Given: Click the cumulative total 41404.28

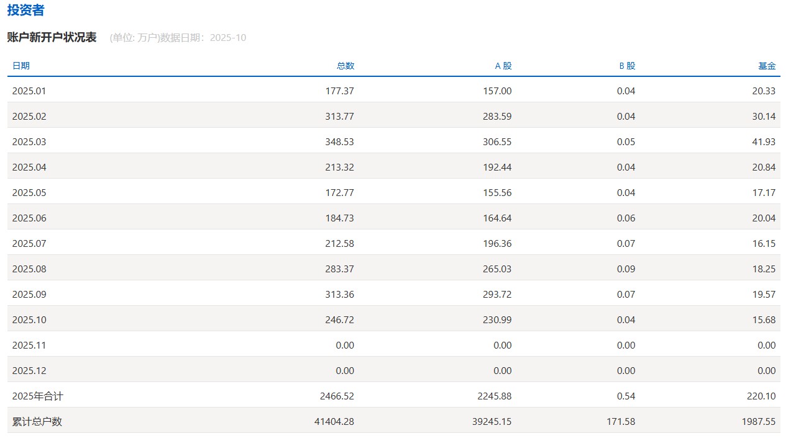Looking at the screenshot, I should [334, 422].
